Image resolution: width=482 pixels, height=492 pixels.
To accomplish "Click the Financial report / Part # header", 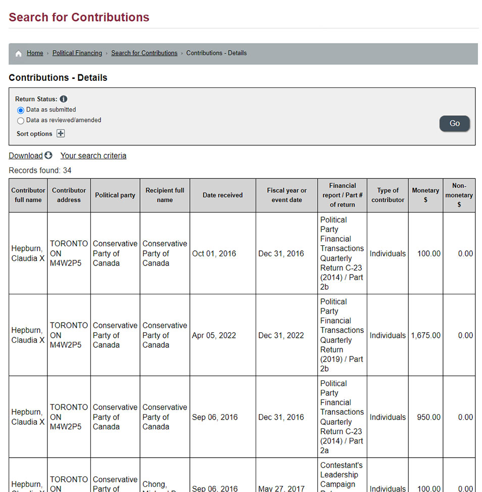I will click(x=343, y=195).
